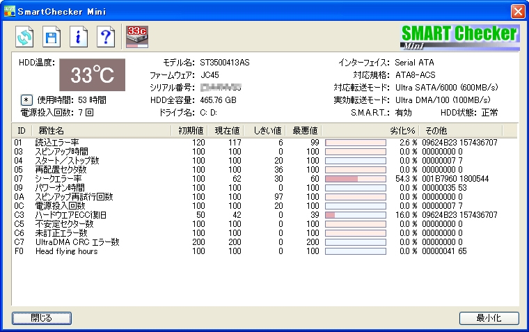Open help with the question mark icon
This screenshot has height=332, width=529.
coord(105,36)
